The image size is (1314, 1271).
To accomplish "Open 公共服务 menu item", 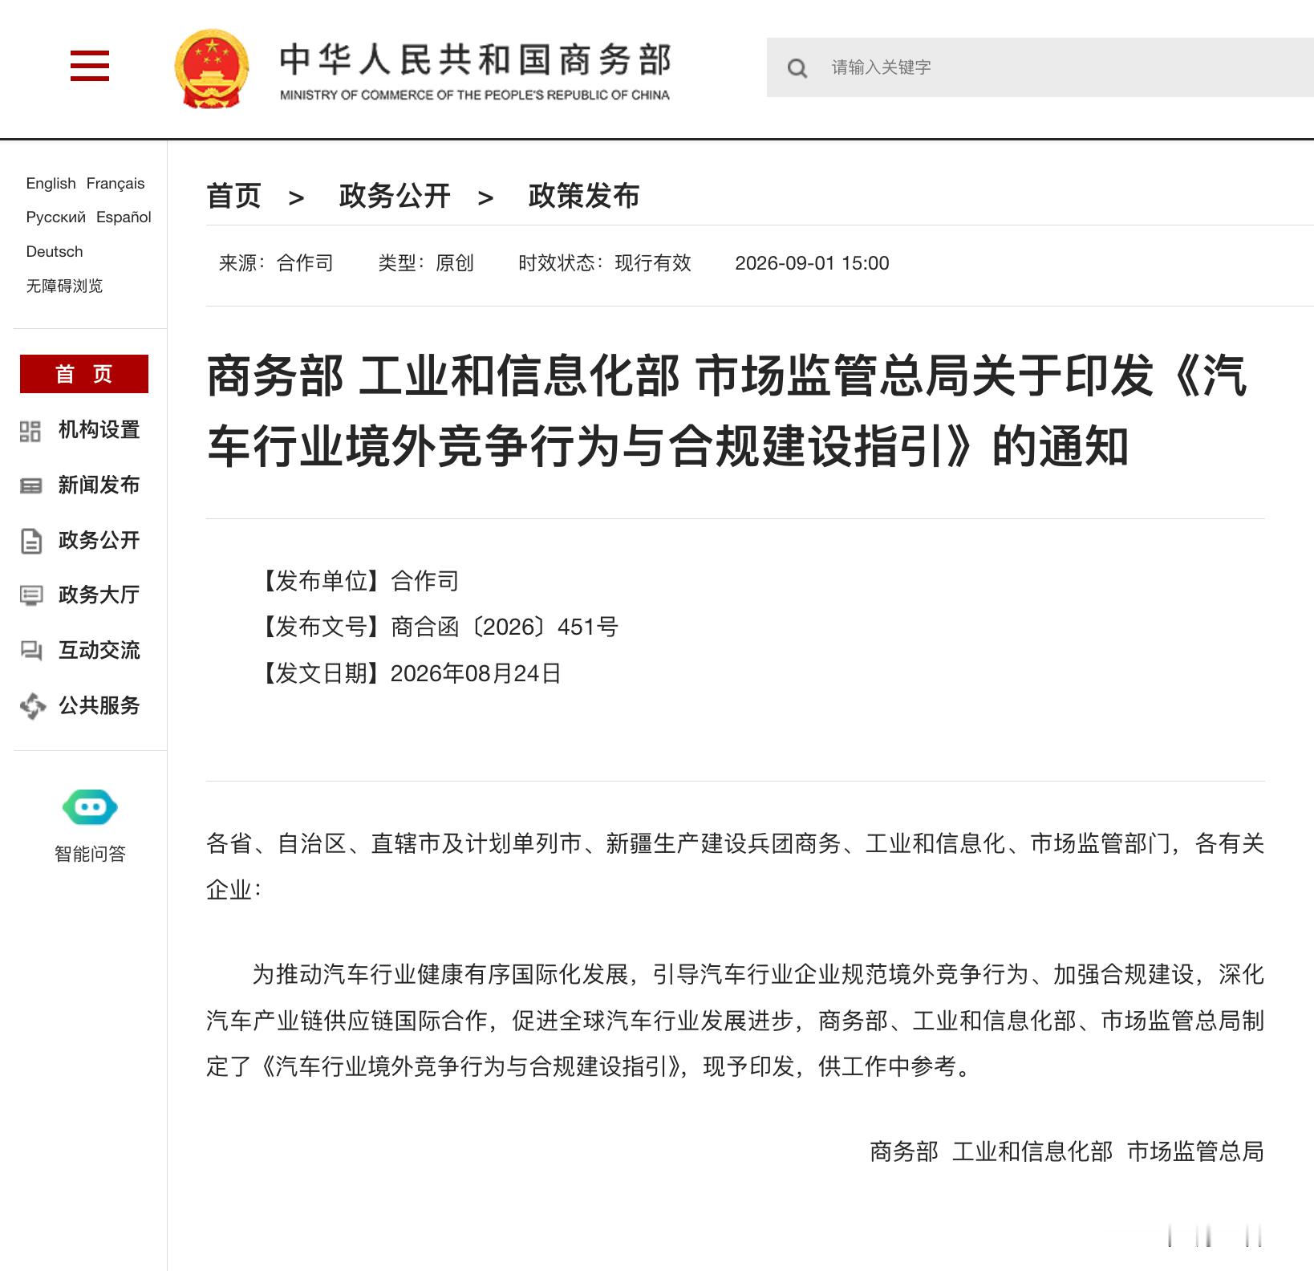I will (99, 705).
